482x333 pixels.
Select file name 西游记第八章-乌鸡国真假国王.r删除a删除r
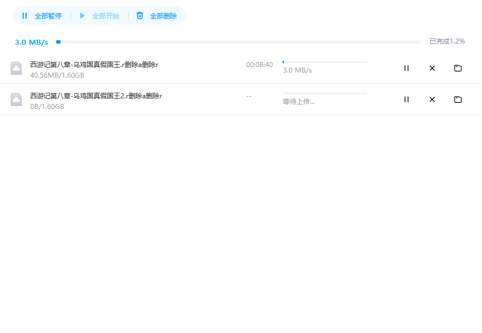tap(94, 64)
